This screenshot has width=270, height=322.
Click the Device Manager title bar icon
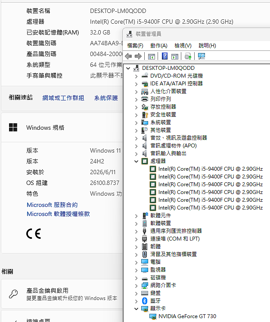click(x=129, y=34)
